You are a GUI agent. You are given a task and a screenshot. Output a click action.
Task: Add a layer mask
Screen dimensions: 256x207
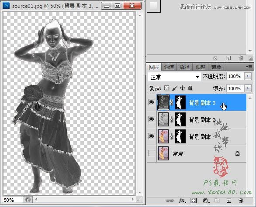194,200
